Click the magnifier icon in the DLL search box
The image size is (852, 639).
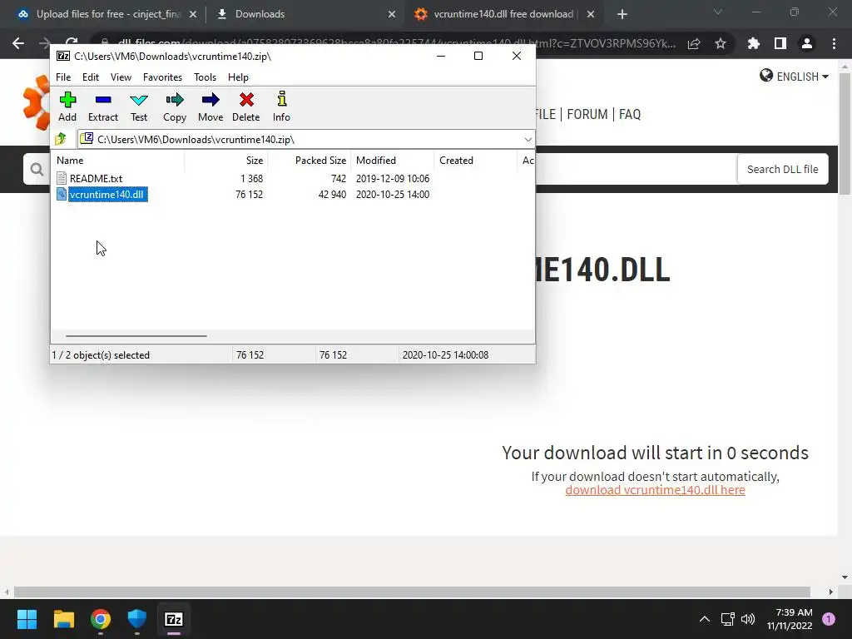37,170
